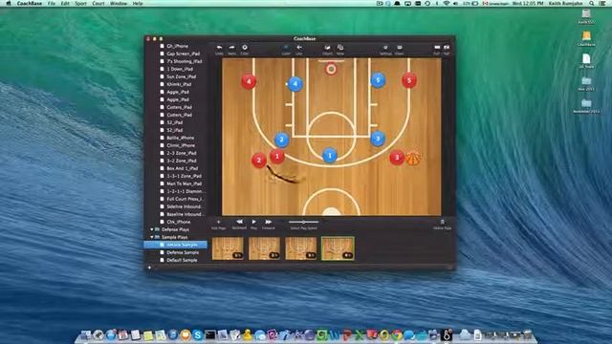Image resolution: width=612 pixels, height=344 pixels.
Task: Collapse the Defense Plays folder
Action: pos(152,229)
